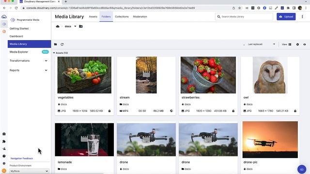310x174 pixels.
Task: Open the help question mark icon
Action: pyautogui.click(x=4, y=156)
